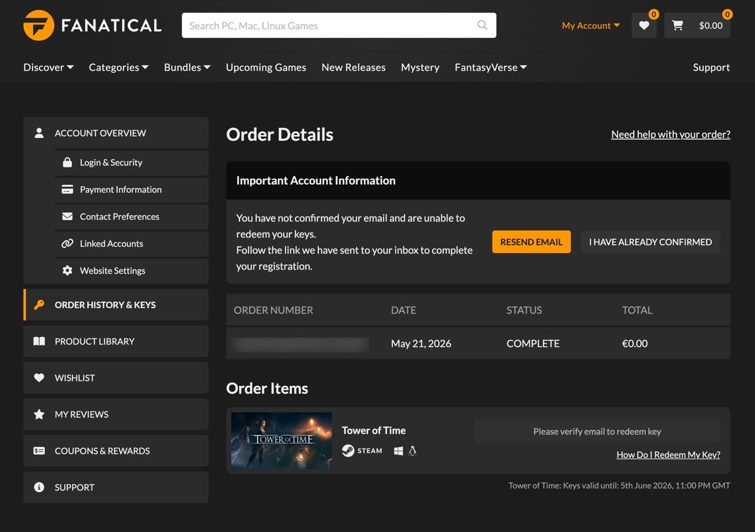755x532 pixels.
Task: Click the order total €0.00
Action: pyautogui.click(x=635, y=343)
